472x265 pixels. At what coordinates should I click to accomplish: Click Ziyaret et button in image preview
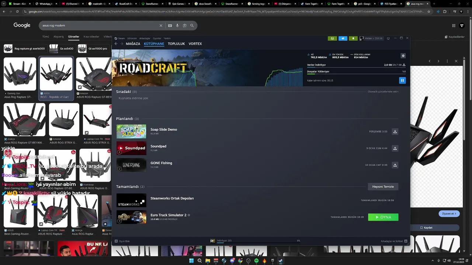pos(450,213)
